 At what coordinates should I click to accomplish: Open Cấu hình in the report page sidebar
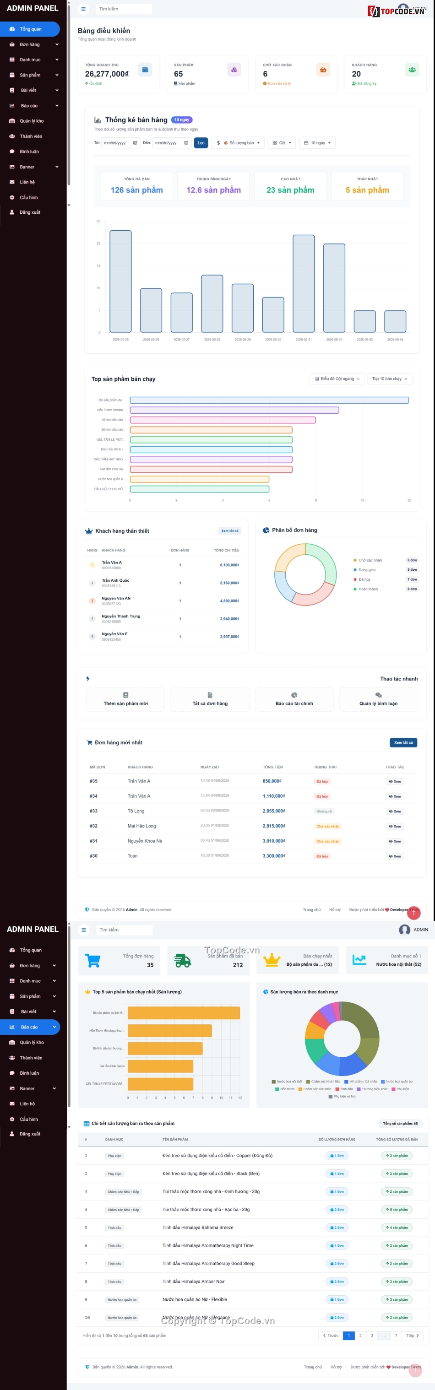click(x=28, y=1119)
